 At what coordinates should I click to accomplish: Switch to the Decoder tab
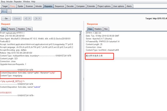click(70, 6)
